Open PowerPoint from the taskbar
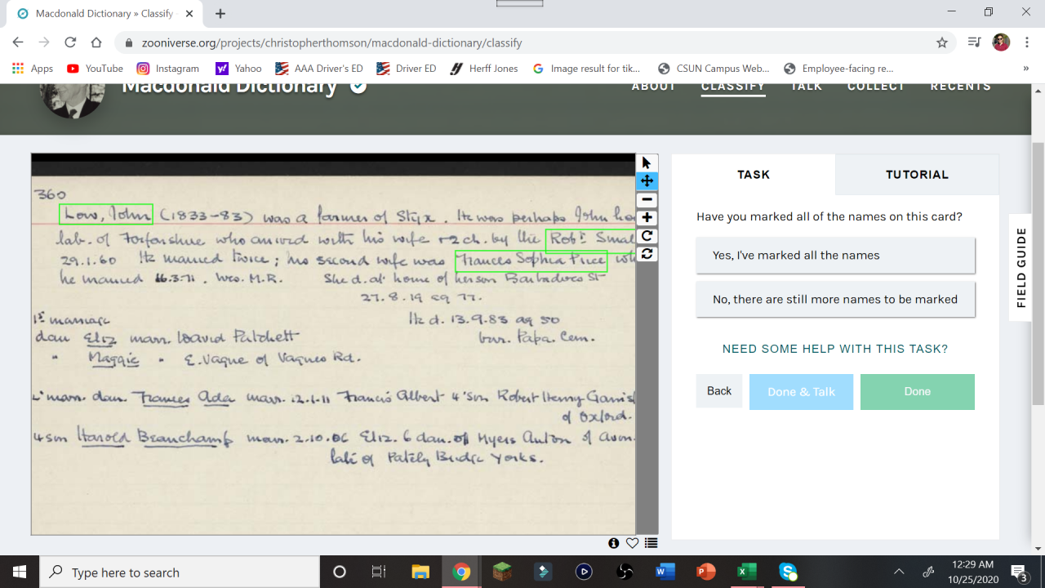Viewport: 1045px width, 588px height. click(x=706, y=572)
